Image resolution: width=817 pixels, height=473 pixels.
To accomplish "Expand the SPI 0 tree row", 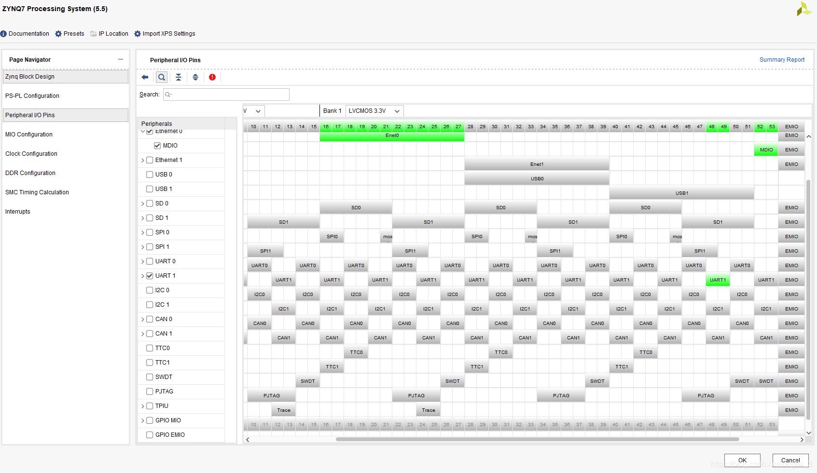I will tap(142, 232).
